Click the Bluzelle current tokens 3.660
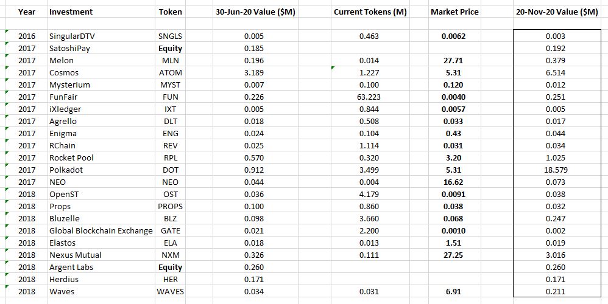 (x=369, y=218)
